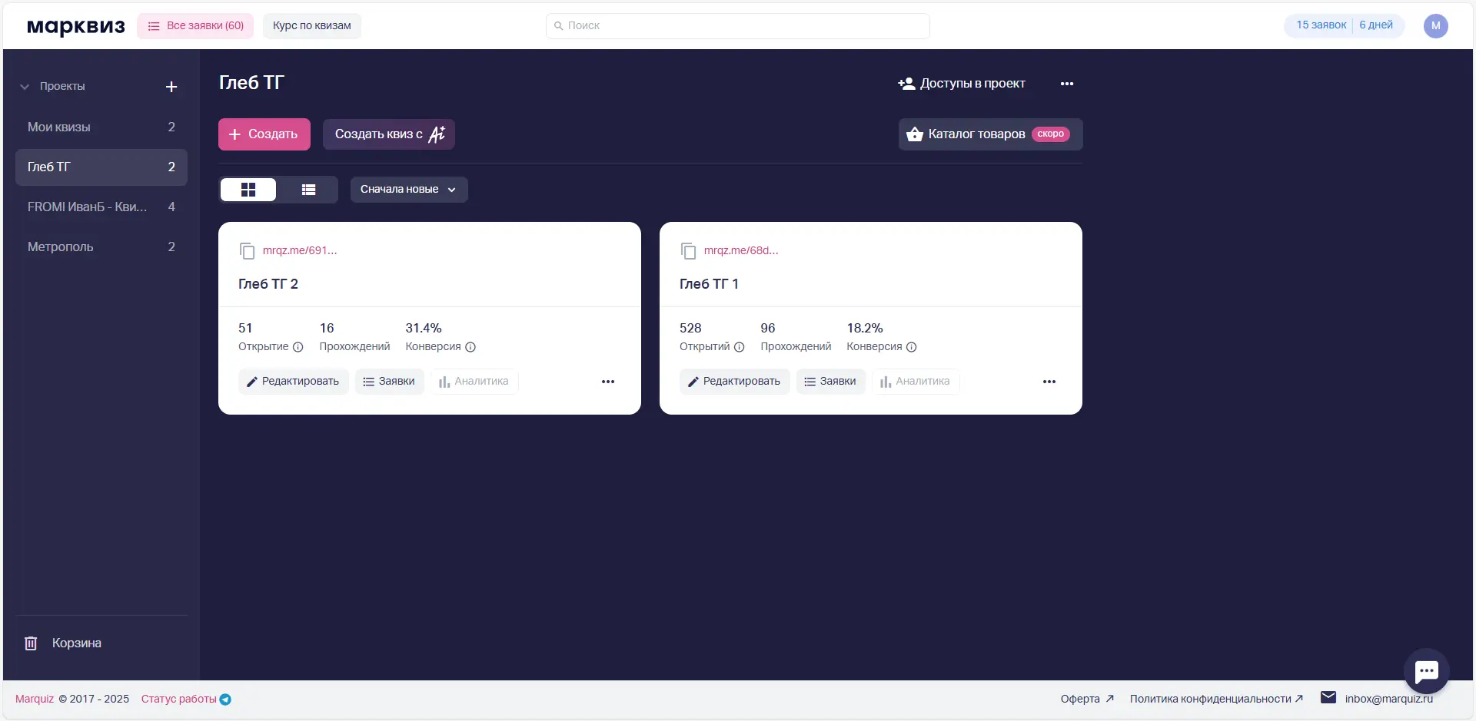Open more options for Глеб ТГ 2 card
This screenshot has width=1476, height=721.
click(608, 382)
